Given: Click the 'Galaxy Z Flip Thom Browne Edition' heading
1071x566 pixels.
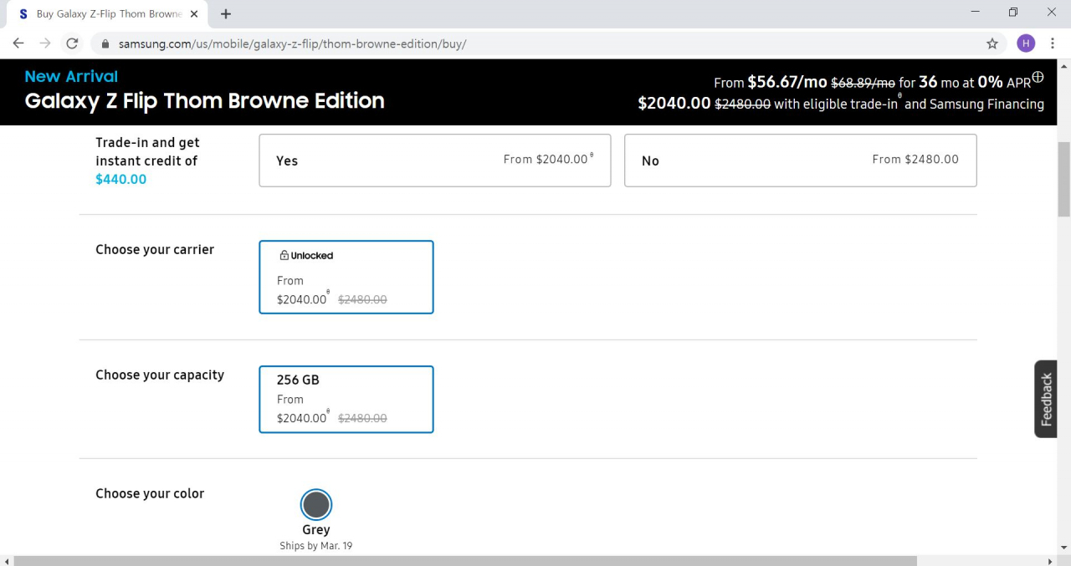Looking at the screenshot, I should pyautogui.click(x=205, y=101).
